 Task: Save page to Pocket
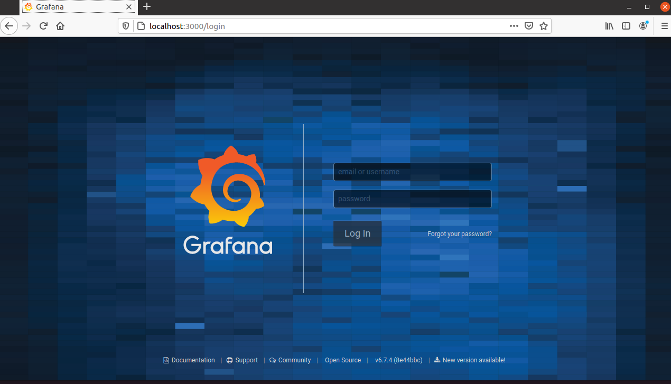coord(529,26)
